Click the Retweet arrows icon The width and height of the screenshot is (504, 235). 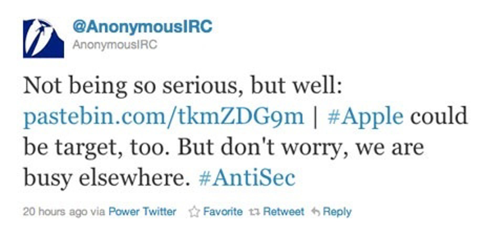pyautogui.click(x=254, y=212)
